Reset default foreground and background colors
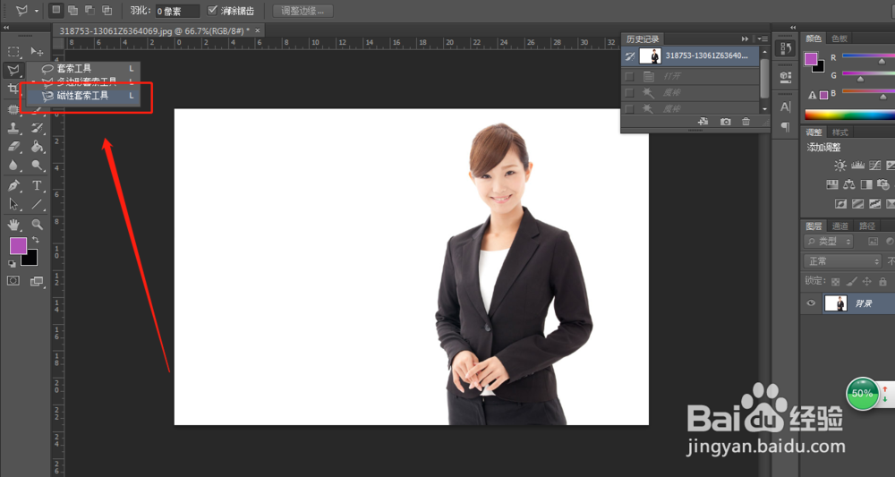Viewport: 895px width, 477px height. [12, 264]
